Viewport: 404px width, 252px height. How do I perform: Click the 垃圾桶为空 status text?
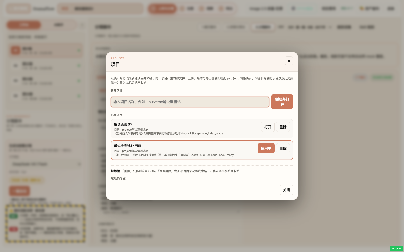click(x=118, y=178)
